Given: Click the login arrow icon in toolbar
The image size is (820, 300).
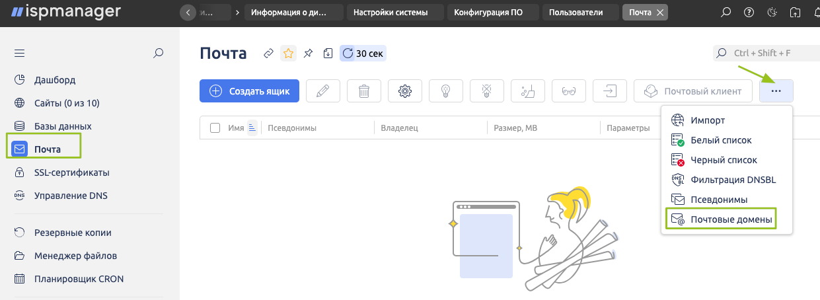Looking at the screenshot, I should (610, 91).
